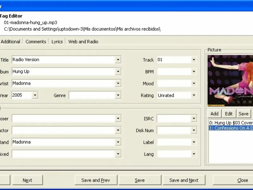
Task: Click the bottom Save button
Action: (140, 180)
